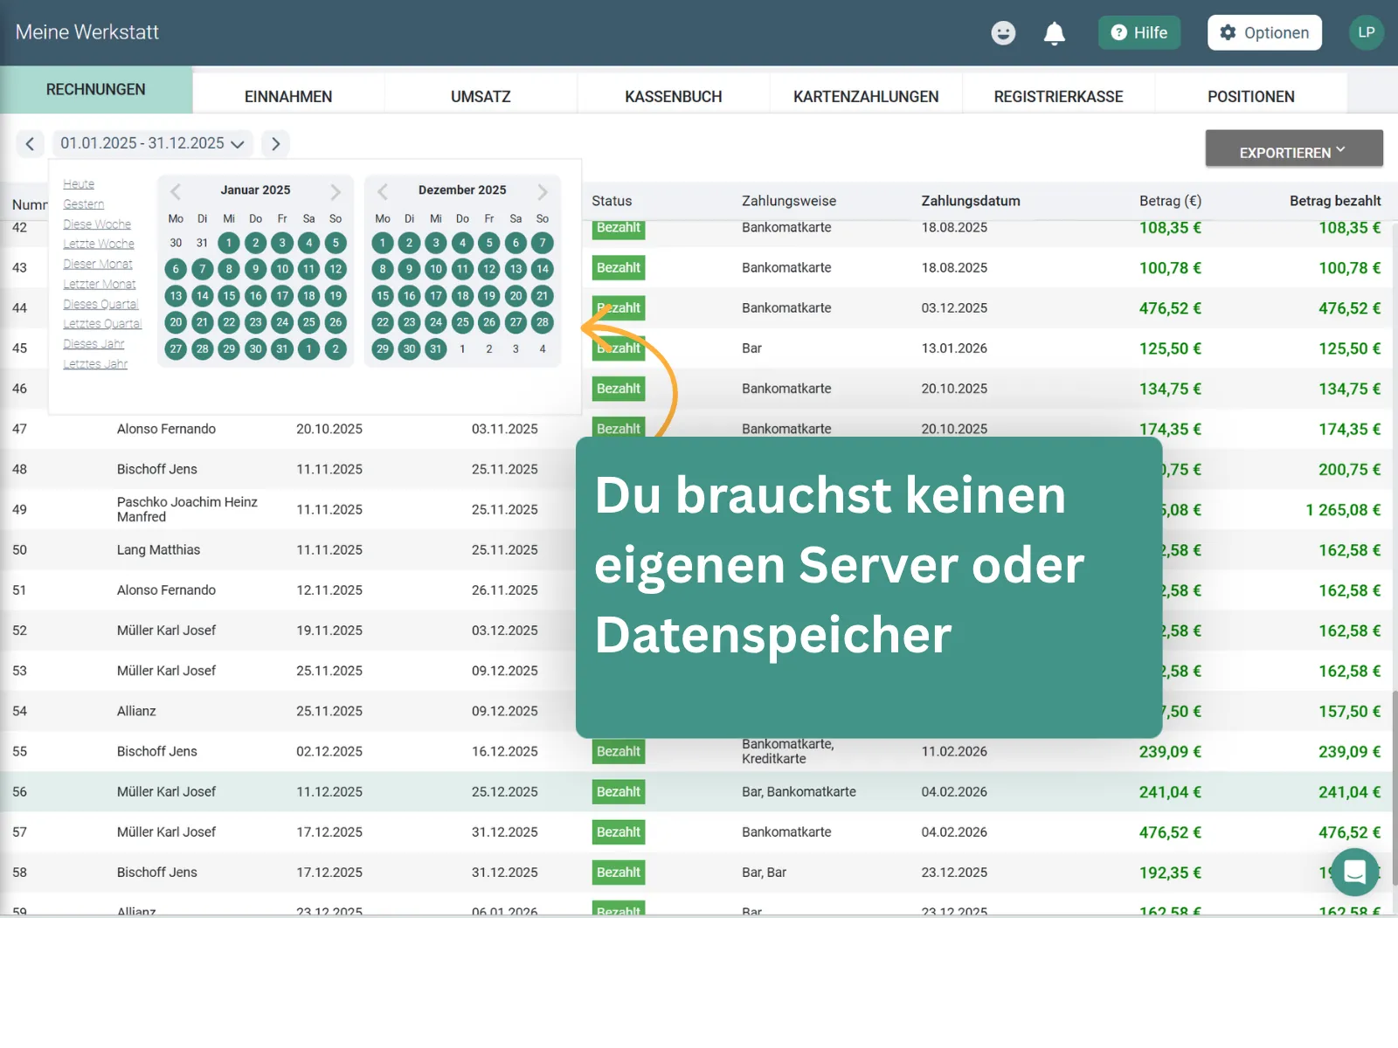Choose the Letzte Woche preset
Screen dimensions: 1398x1048
[99, 244]
